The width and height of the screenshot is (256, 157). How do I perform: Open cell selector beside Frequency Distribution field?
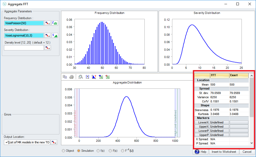48,23
